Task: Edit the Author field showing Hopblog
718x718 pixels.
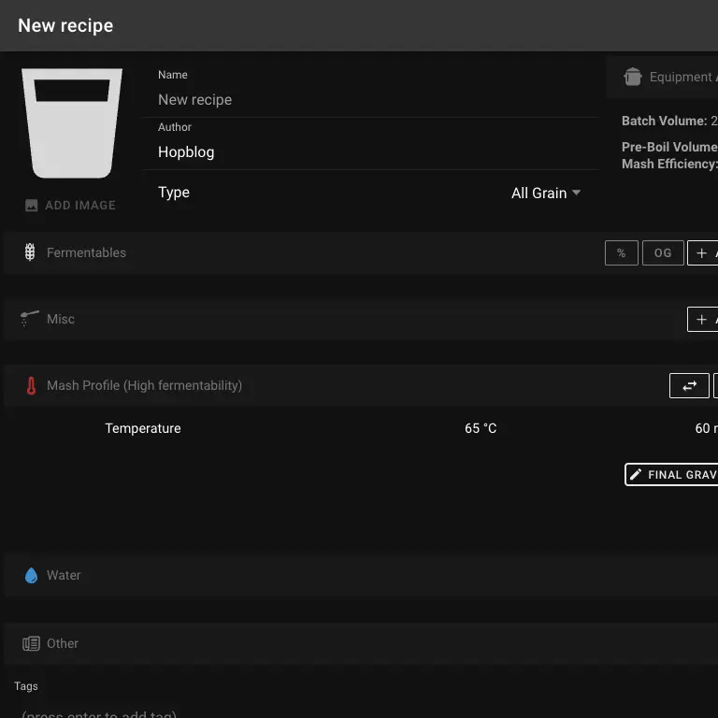Action: (x=374, y=152)
